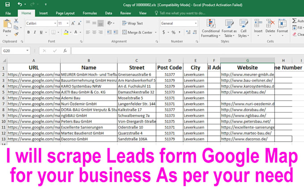This screenshot has width=304, height=194.
Task: Click the Select All corner triangle
Action: pyautogui.click(x=4, y=61)
